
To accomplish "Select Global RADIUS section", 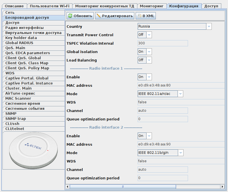I will tap(34, 43).
